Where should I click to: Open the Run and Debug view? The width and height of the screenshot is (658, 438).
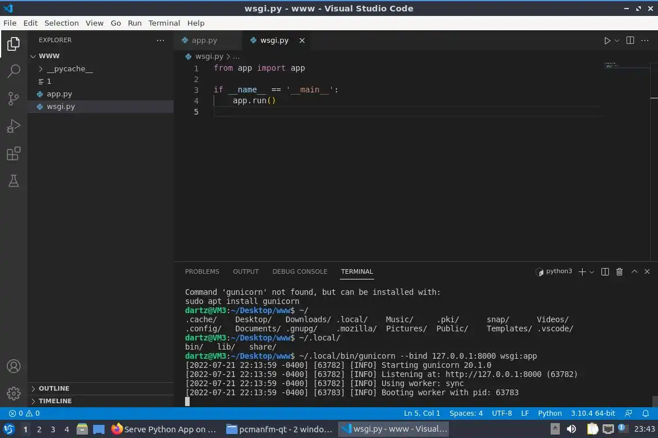pos(14,125)
